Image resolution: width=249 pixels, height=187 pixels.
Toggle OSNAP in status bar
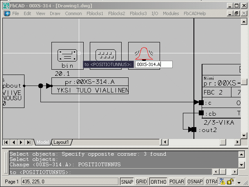(x=195, y=182)
